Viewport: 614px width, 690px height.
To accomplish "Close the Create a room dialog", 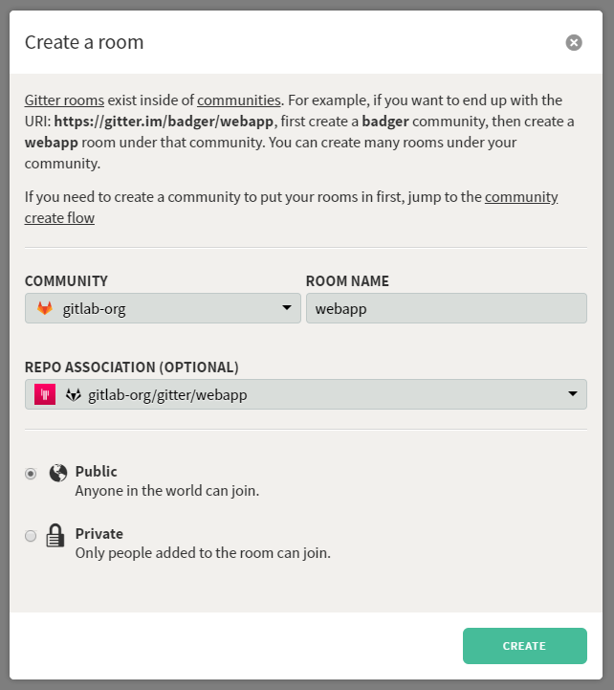I will [x=574, y=43].
